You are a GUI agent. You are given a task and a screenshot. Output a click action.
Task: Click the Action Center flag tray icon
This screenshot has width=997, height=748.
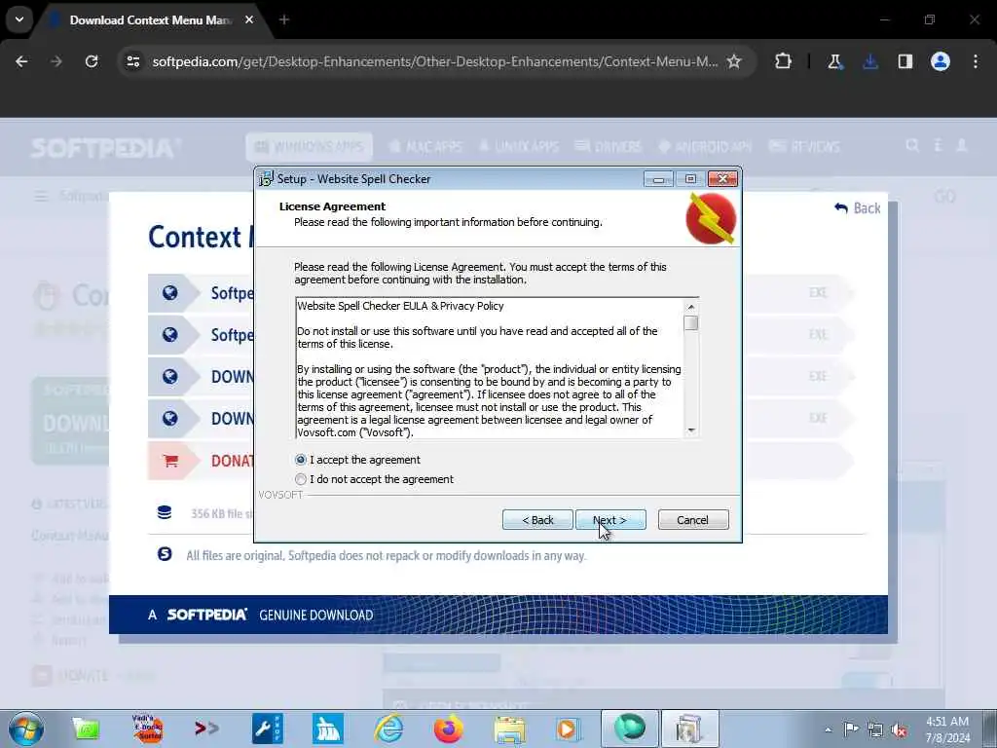point(851,729)
